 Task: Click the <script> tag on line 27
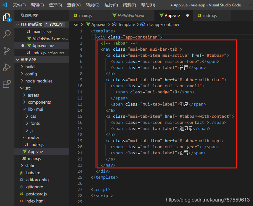point(101,190)
